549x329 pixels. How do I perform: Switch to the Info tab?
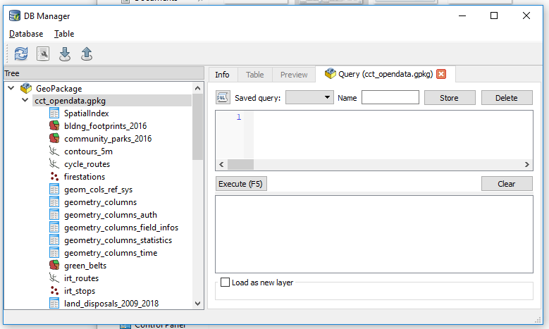pyautogui.click(x=222, y=75)
